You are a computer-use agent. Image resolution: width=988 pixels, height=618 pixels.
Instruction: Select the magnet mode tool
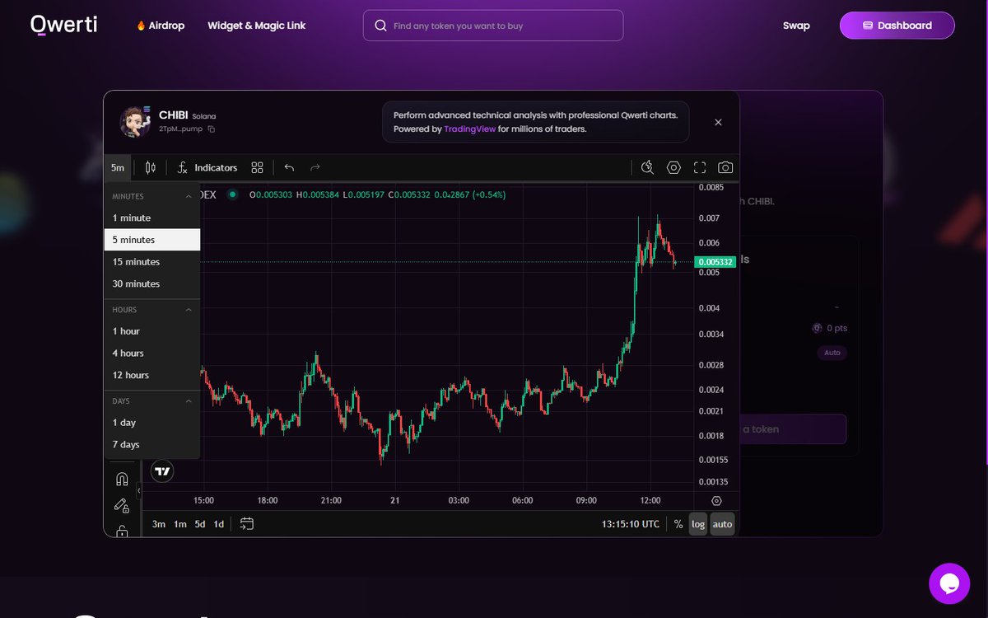click(x=122, y=479)
